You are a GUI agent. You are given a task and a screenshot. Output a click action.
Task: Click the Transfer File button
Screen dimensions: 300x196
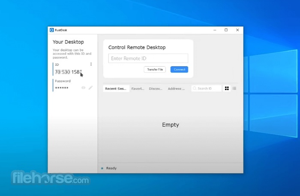[x=155, y=69]
